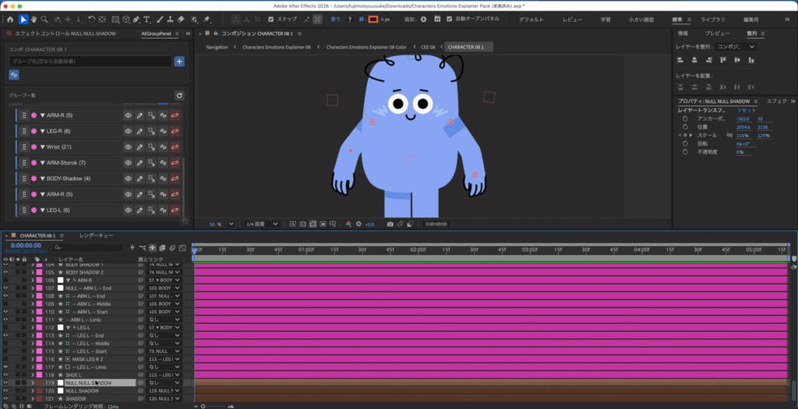
Task: Select the Zoom magnifier tool
Action: pos(44,19)
